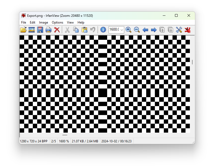This screenshot has width=214, height=167.
Task: Open the Image menu
Action: pos(43,22)
